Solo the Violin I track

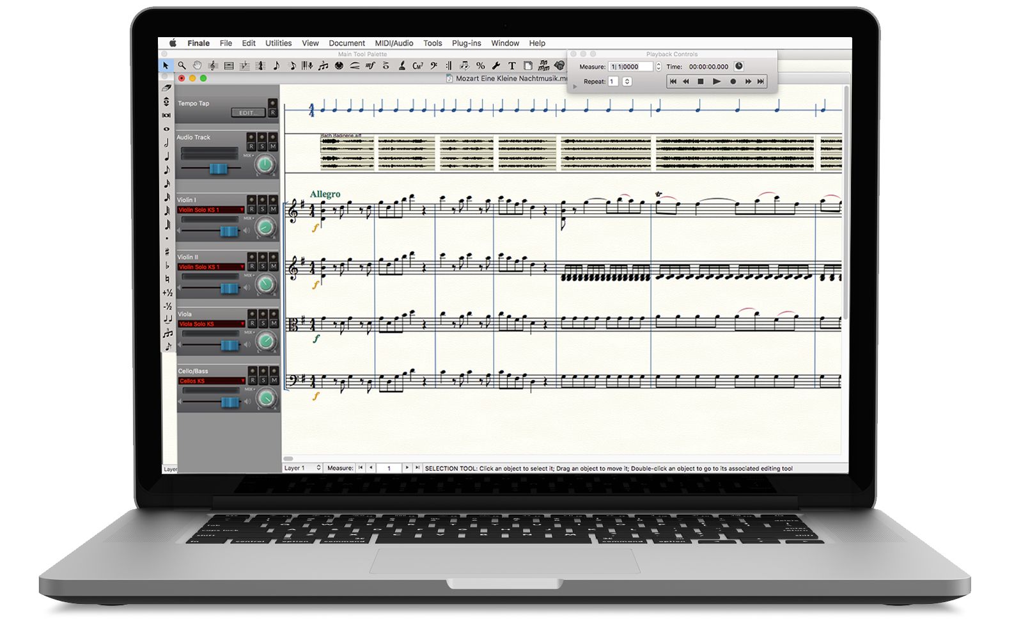tap(263, 209)
